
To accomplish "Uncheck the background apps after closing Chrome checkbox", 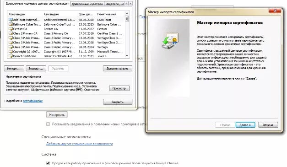I will click(48, 163).
